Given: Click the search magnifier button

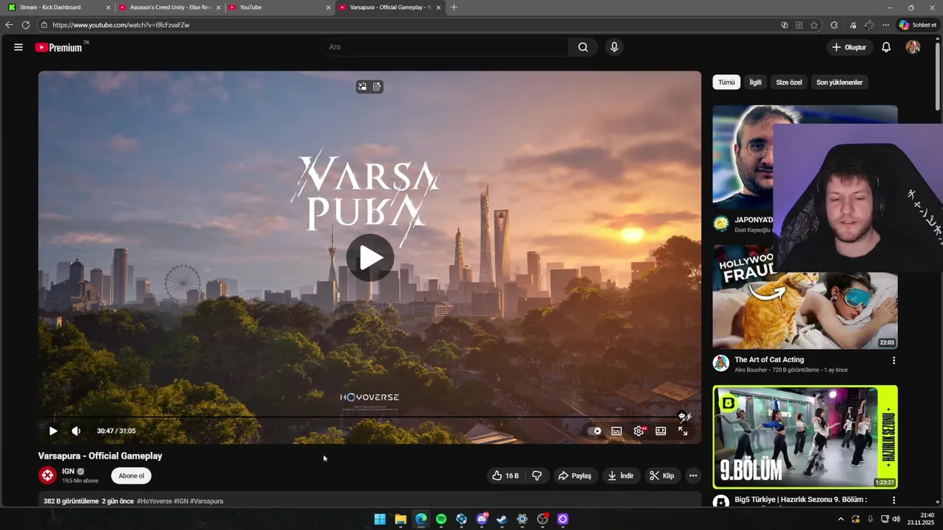Looking at the screenshot, I should click(583, 47).
